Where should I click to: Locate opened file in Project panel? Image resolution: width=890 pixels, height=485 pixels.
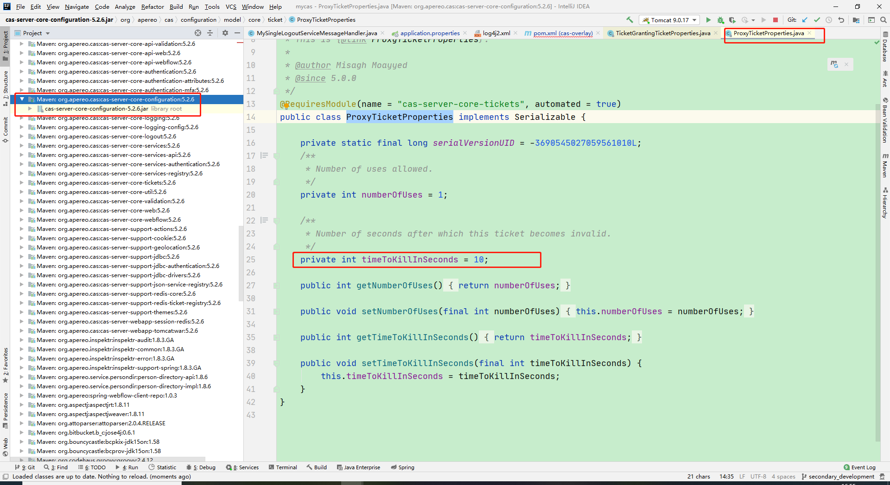point(198,33)
